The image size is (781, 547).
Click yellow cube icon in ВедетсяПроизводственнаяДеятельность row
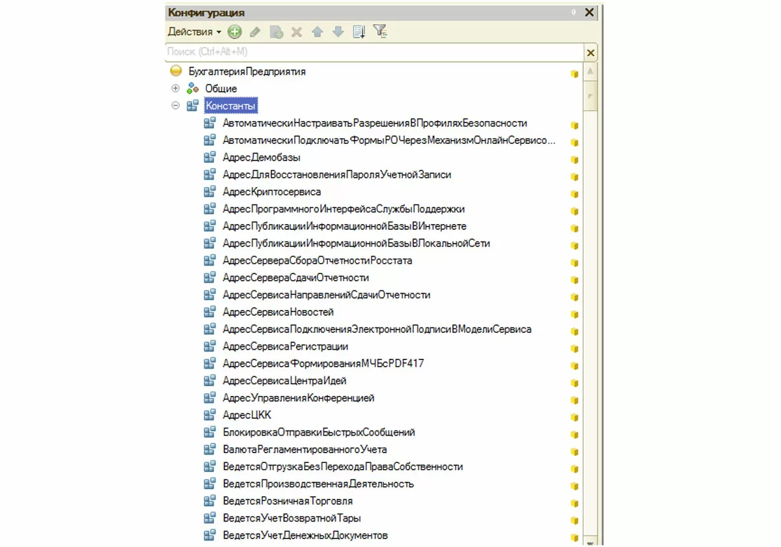(574, 486)
